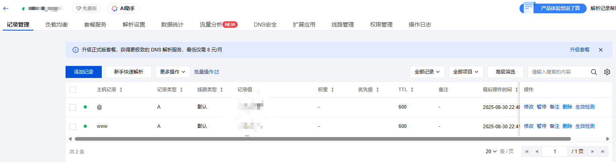Open table column settings gear
Image resolution: width=616 pixels, height=162 pixels.
point(607,72)
